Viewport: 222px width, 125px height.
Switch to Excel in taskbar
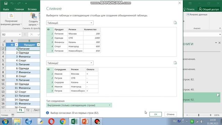click(74, 122)
